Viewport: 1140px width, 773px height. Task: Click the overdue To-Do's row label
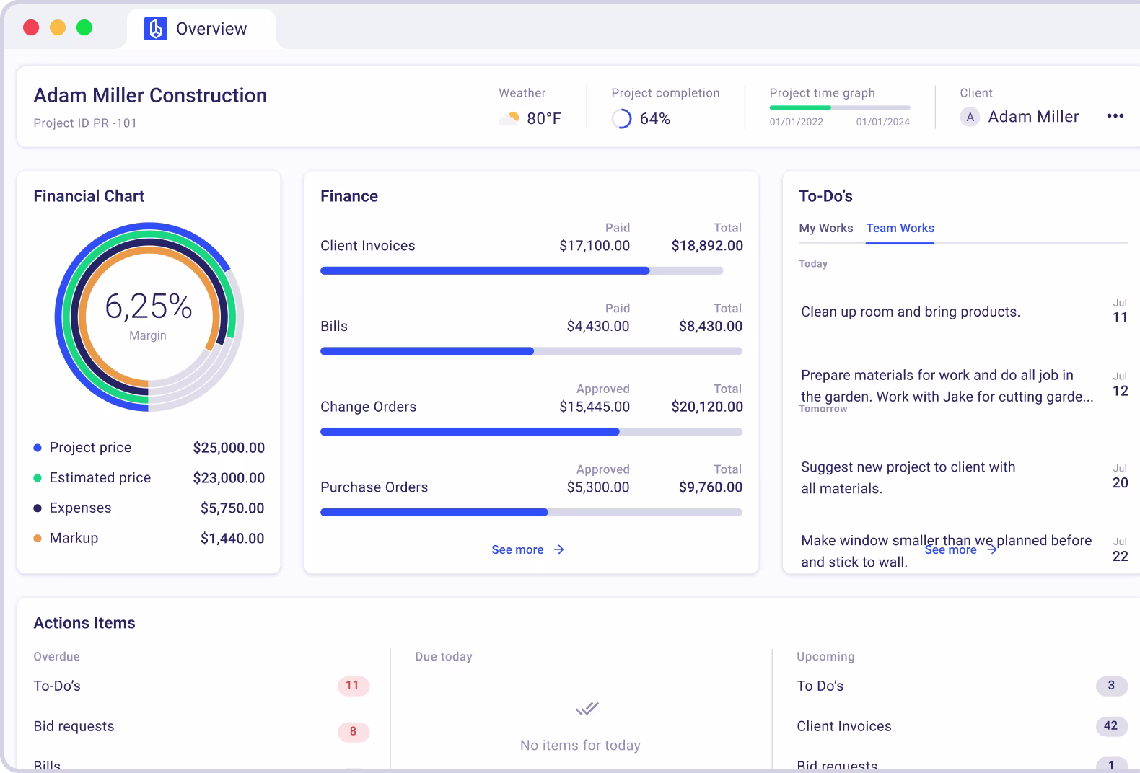(x=57, y=686)
